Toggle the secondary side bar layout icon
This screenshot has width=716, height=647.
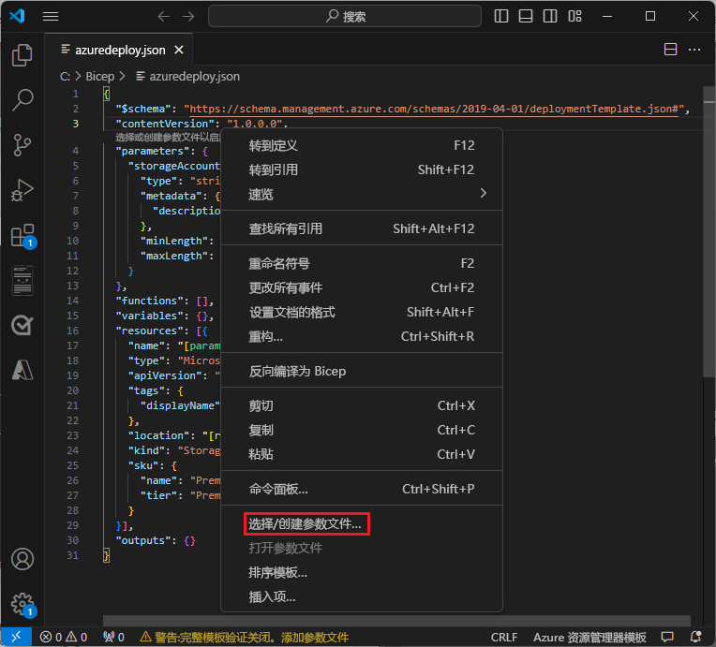550,17
